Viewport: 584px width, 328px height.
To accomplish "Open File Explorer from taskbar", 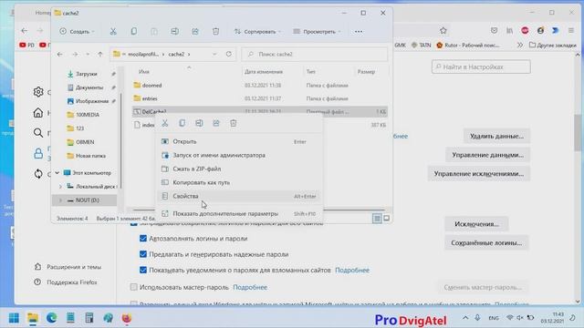I will (x=33, y=318).
